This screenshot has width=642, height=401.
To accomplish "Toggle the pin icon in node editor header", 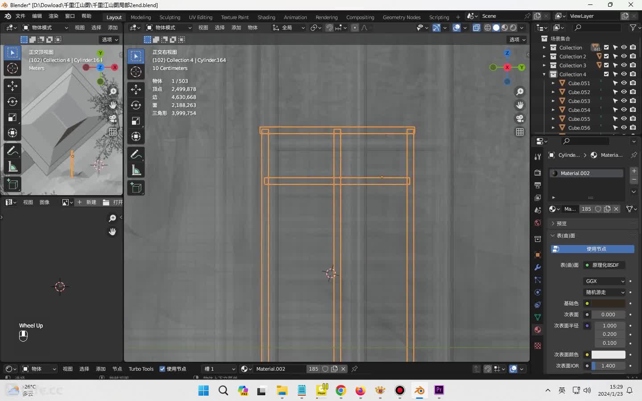I will 354,369.
